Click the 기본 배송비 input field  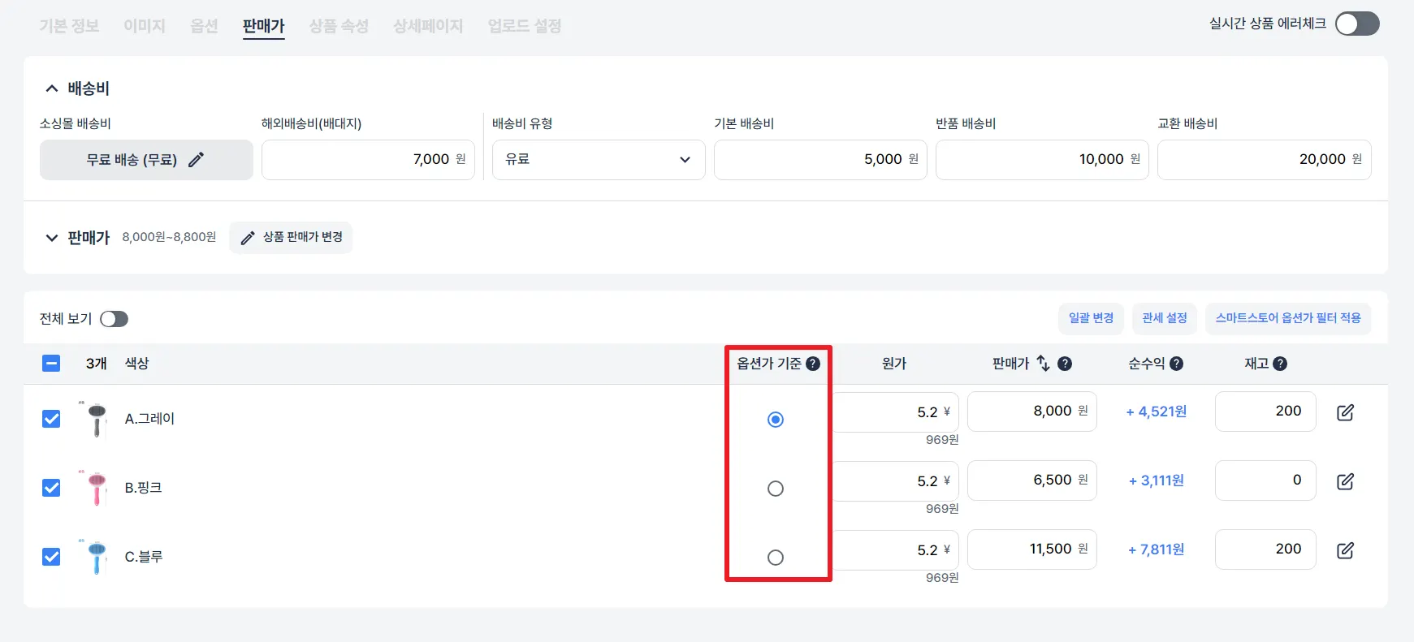point(819,160)
